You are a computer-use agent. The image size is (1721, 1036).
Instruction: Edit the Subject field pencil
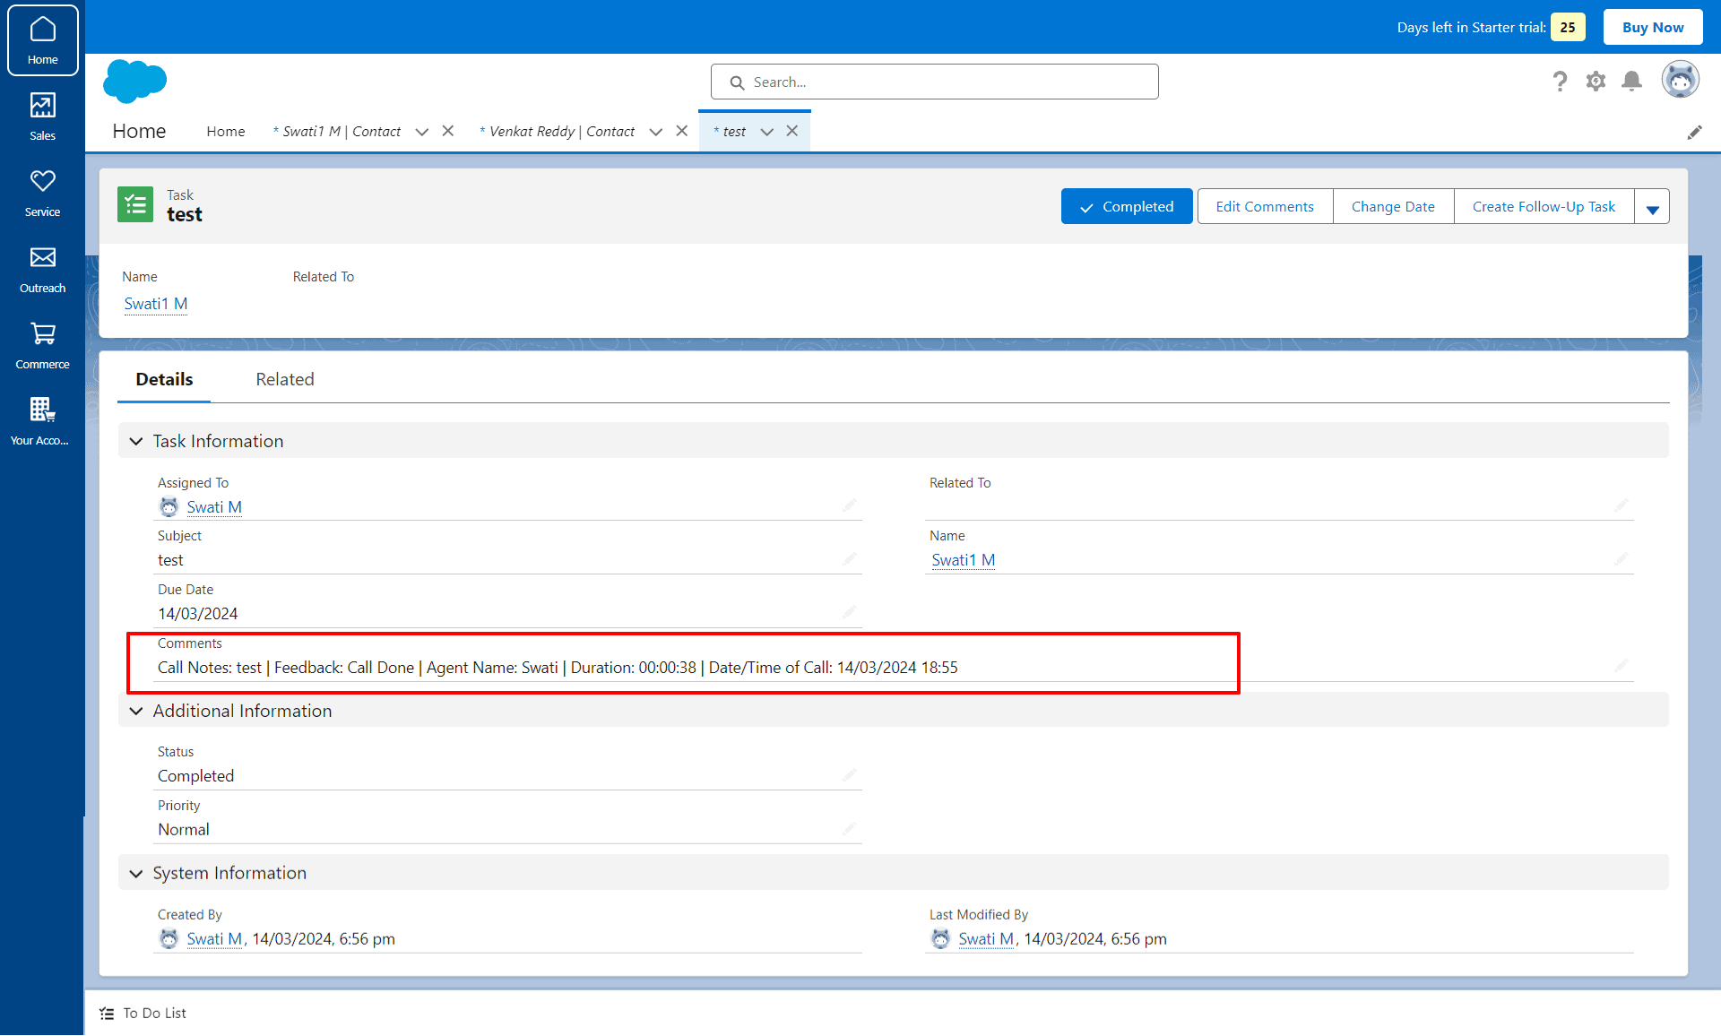[x=849, y=559]
